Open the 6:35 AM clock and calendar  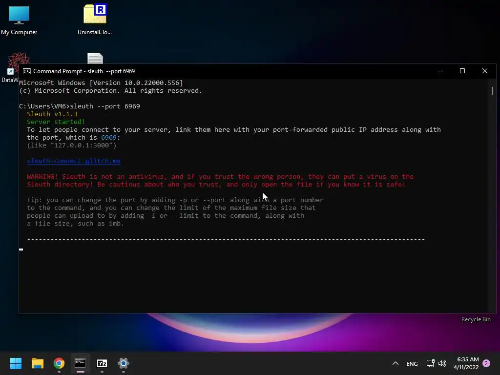pyautogui.click(x=466, y=363)
